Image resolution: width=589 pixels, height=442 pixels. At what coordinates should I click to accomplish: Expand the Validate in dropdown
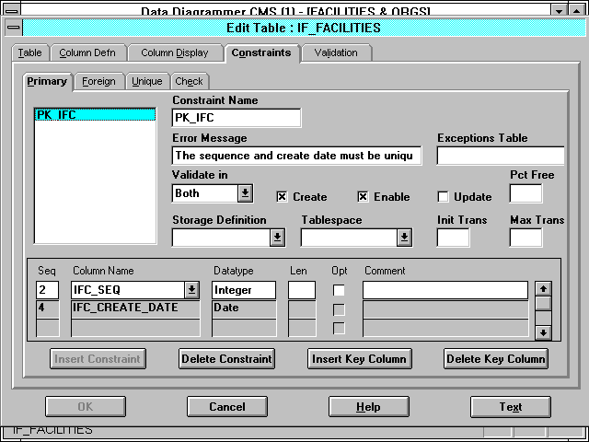[x=245, y=193]
